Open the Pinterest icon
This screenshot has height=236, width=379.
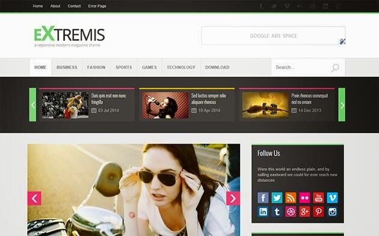click(318, 211)
